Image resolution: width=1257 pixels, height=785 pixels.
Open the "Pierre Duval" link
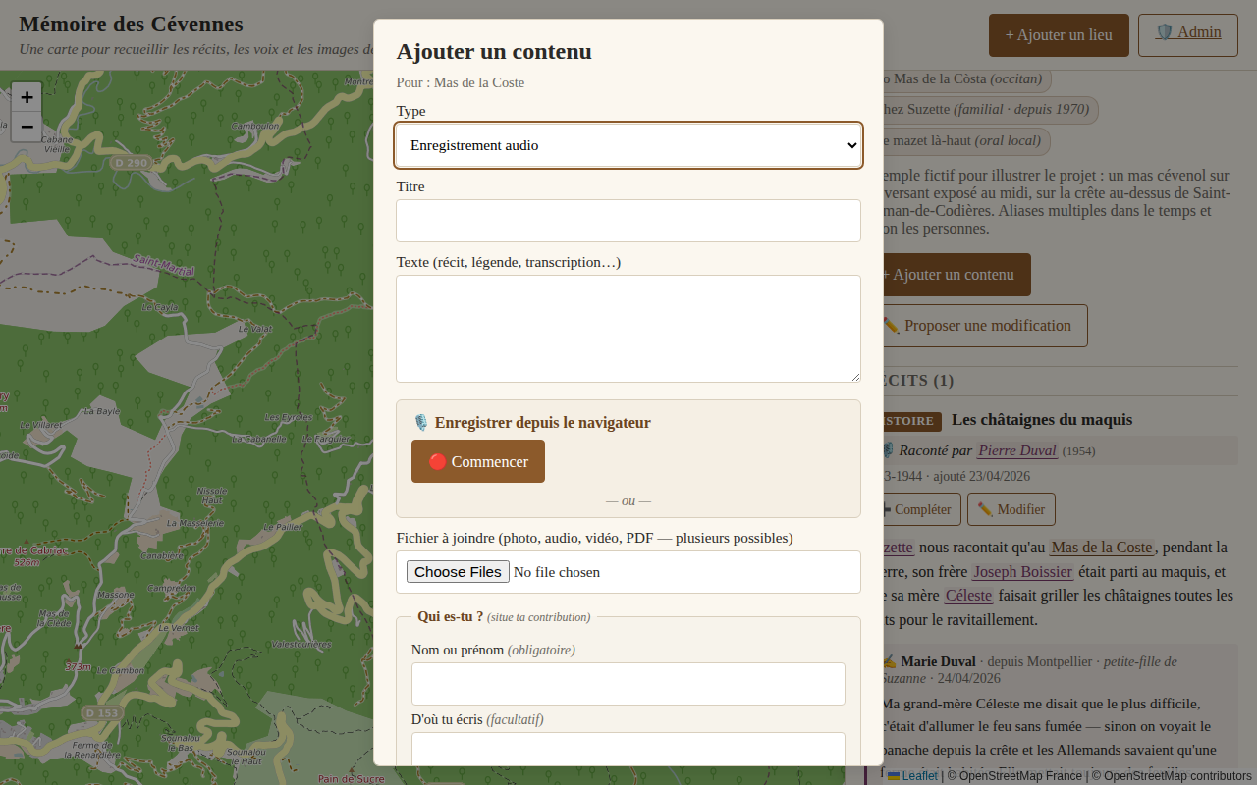1016,450
